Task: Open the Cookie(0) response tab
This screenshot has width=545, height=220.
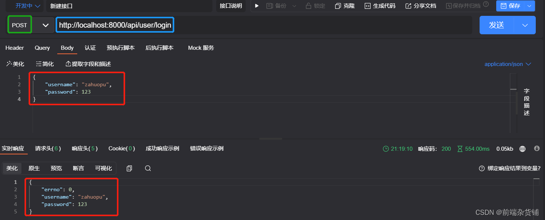Action: click(122, 148)
